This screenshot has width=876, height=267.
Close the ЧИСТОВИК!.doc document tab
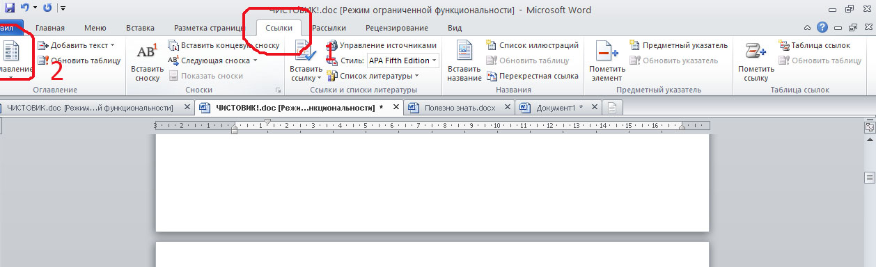pos(396,108)
